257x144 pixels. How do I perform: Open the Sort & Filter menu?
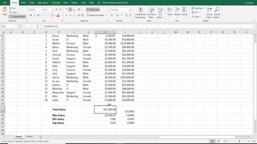click(209, 13)
